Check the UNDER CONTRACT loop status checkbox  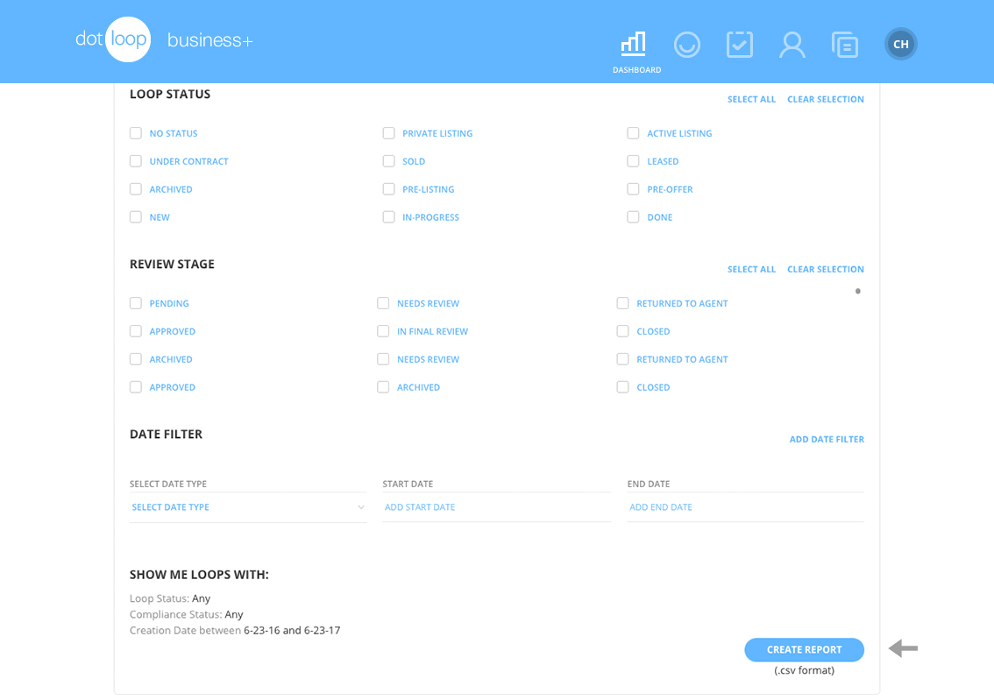click(x=136, y=161)
